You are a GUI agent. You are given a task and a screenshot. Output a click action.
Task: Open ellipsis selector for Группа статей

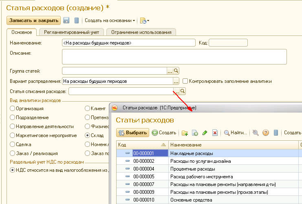coord(170,71)
